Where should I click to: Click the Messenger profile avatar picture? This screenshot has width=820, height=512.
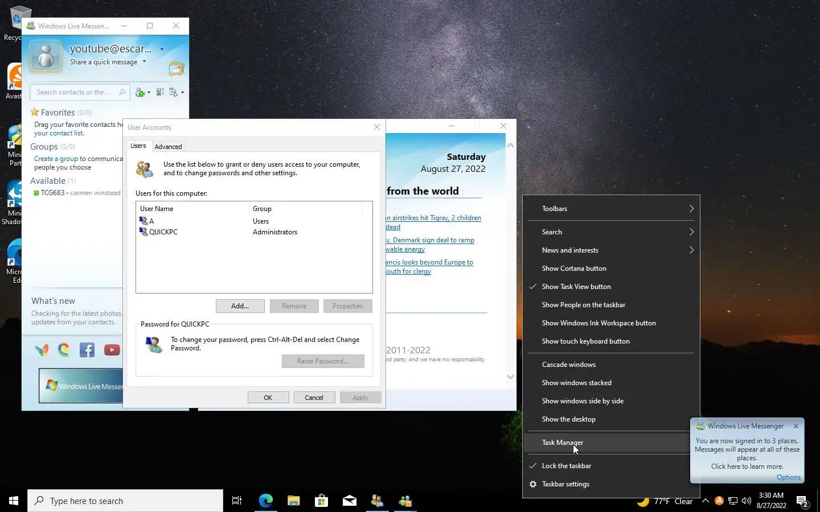pos(46,56)
